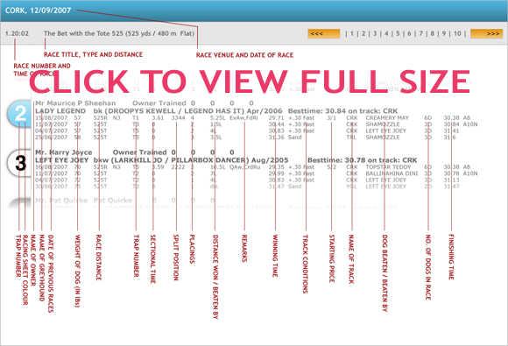Screen dimensions: 508x346
Task: Go to race number 7
Action: coord(420,33)
